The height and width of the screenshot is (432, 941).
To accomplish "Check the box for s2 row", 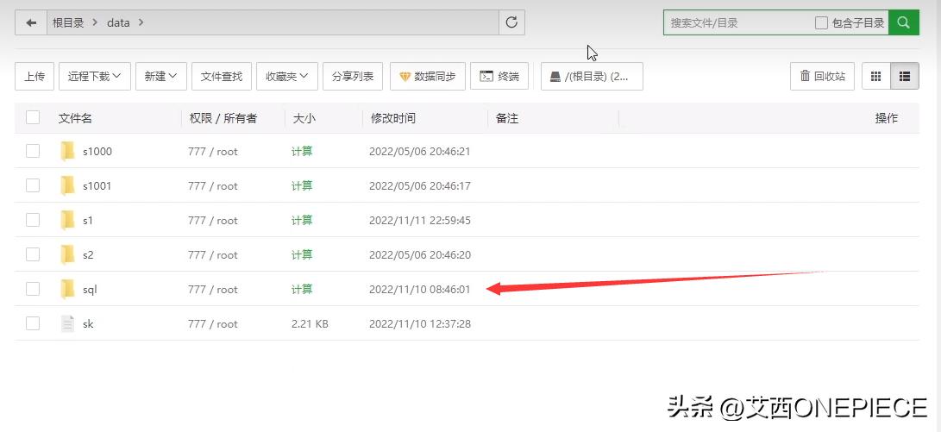I will coord(33,254).
